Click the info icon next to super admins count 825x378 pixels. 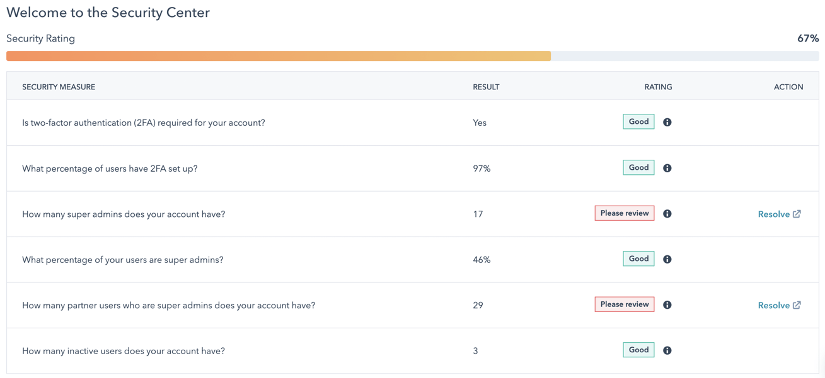(667, 213)
